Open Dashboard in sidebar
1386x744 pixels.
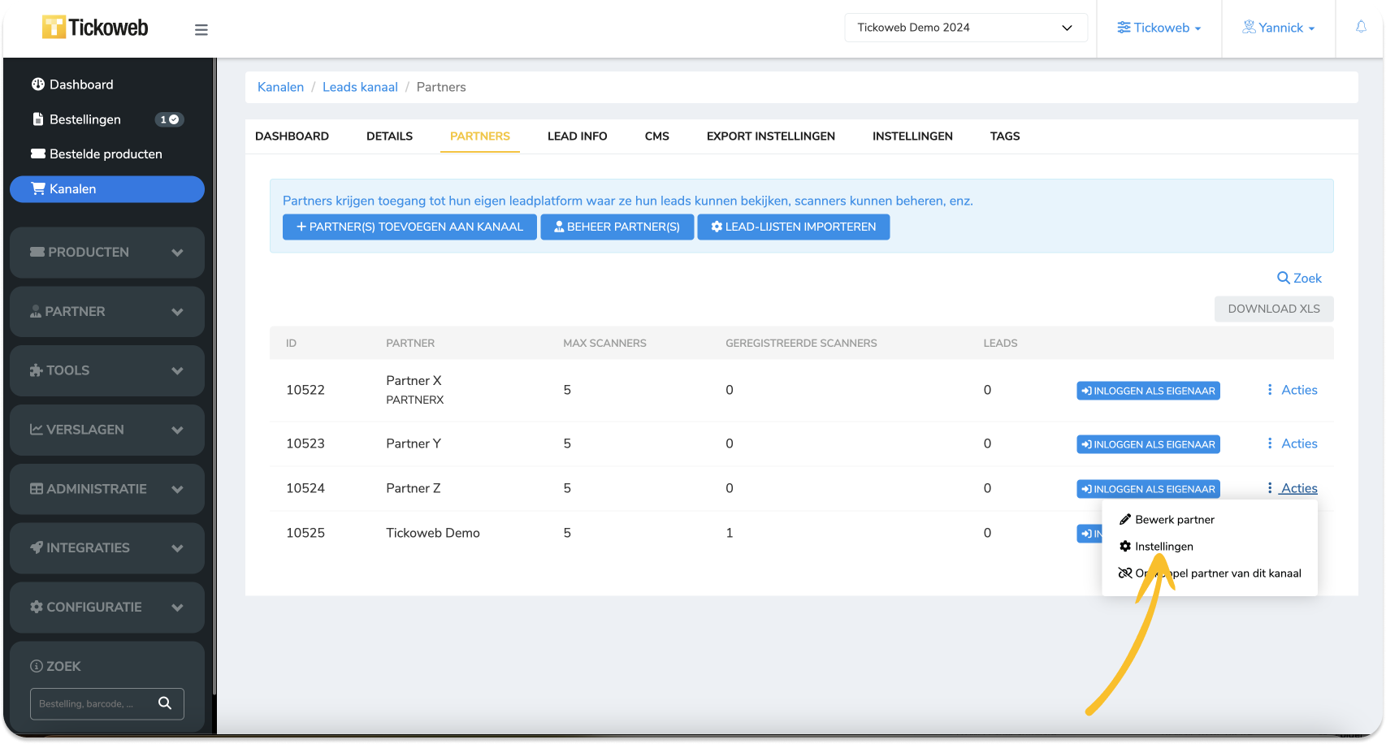tap(72, 84)
